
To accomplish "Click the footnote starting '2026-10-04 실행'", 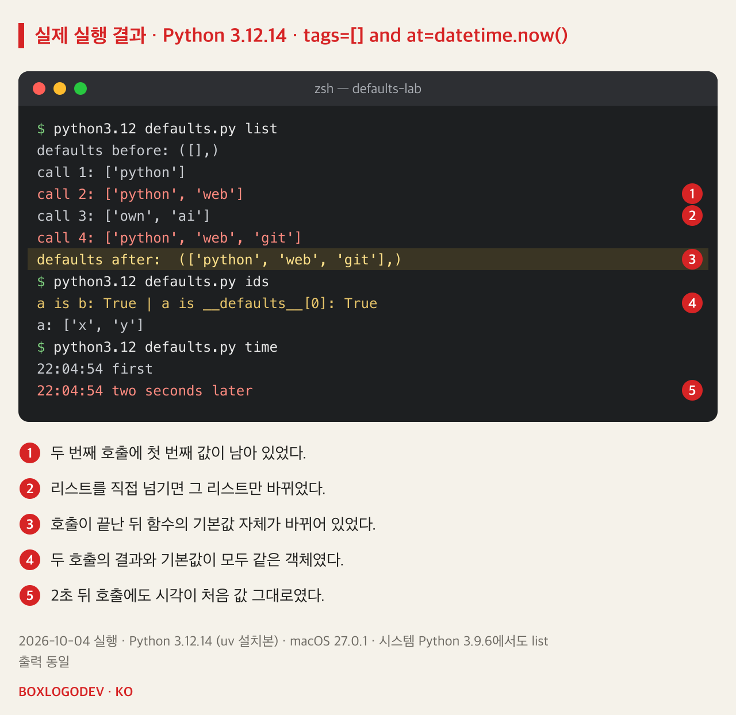I will pos(283,651).
